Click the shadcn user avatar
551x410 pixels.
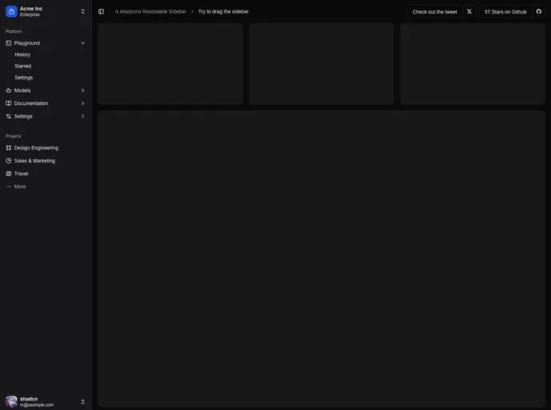(x=11, y=401)
